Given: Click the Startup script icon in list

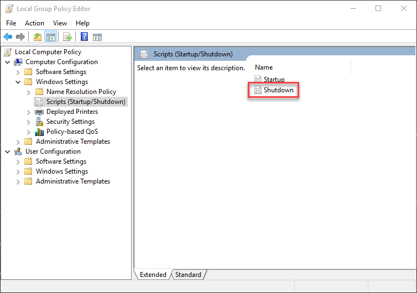Looking at the screenshot, I should (x=258, y=79).
